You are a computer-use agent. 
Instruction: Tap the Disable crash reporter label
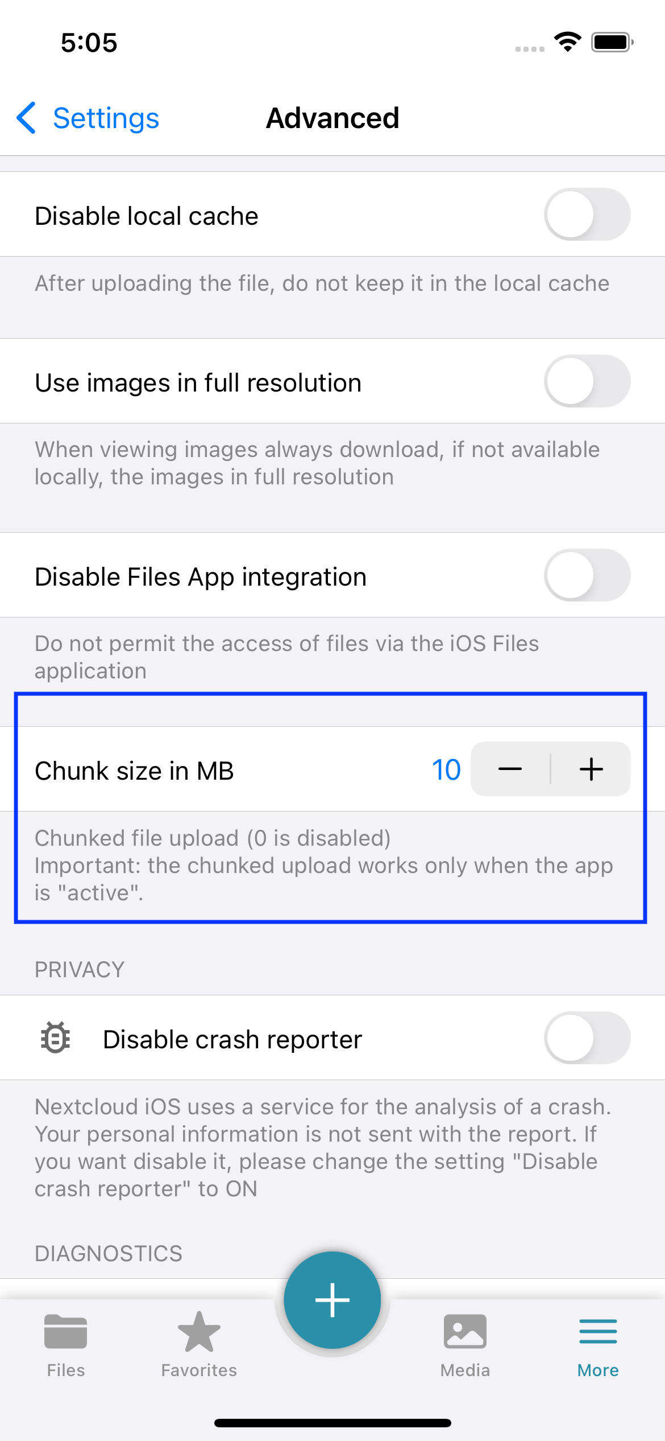click(232, 1039)
